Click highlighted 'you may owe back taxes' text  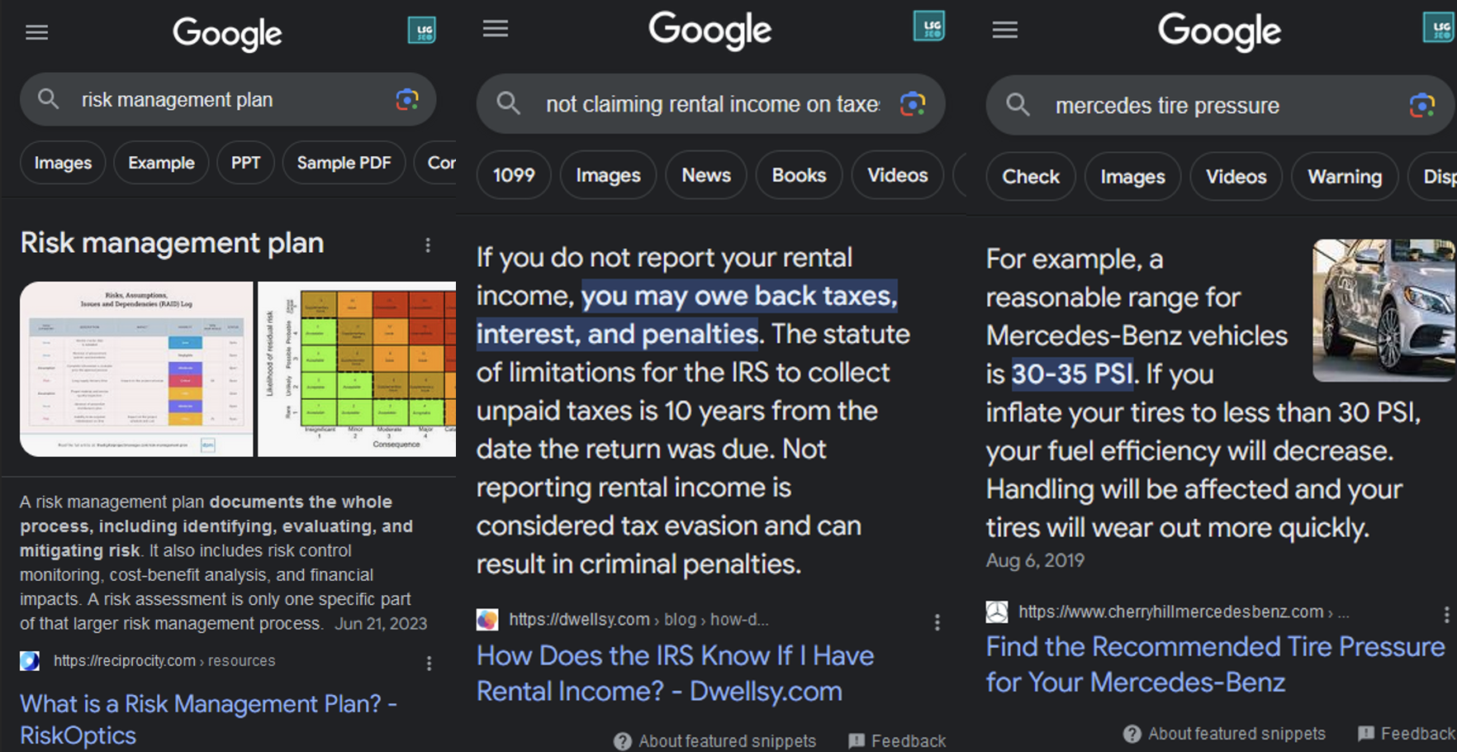click(x=739, y=297)
